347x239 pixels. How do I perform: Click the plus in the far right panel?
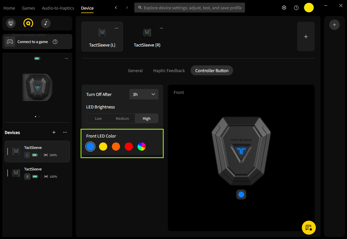(334, 25)
